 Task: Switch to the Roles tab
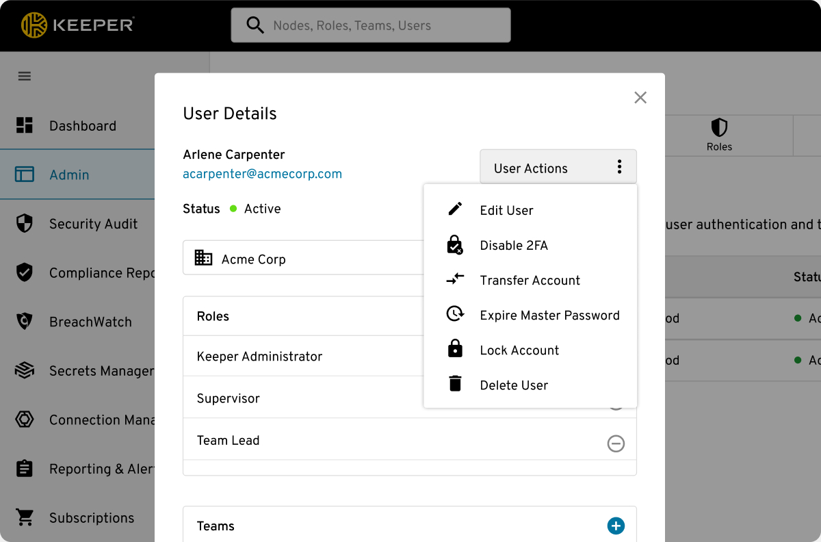click(719, 135)
